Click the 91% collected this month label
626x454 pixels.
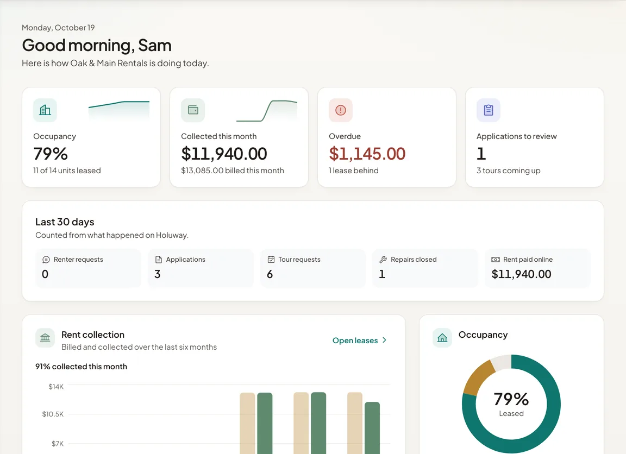click(81, 367)
